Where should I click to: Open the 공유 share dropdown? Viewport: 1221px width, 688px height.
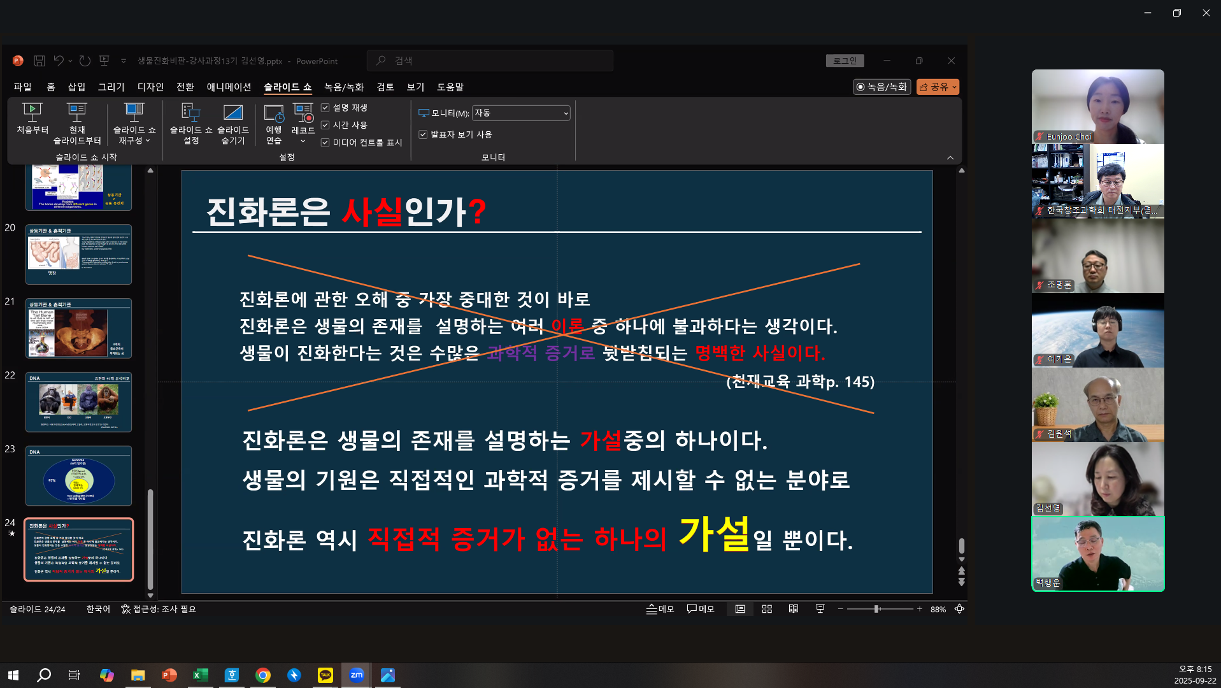click(938, 87)
